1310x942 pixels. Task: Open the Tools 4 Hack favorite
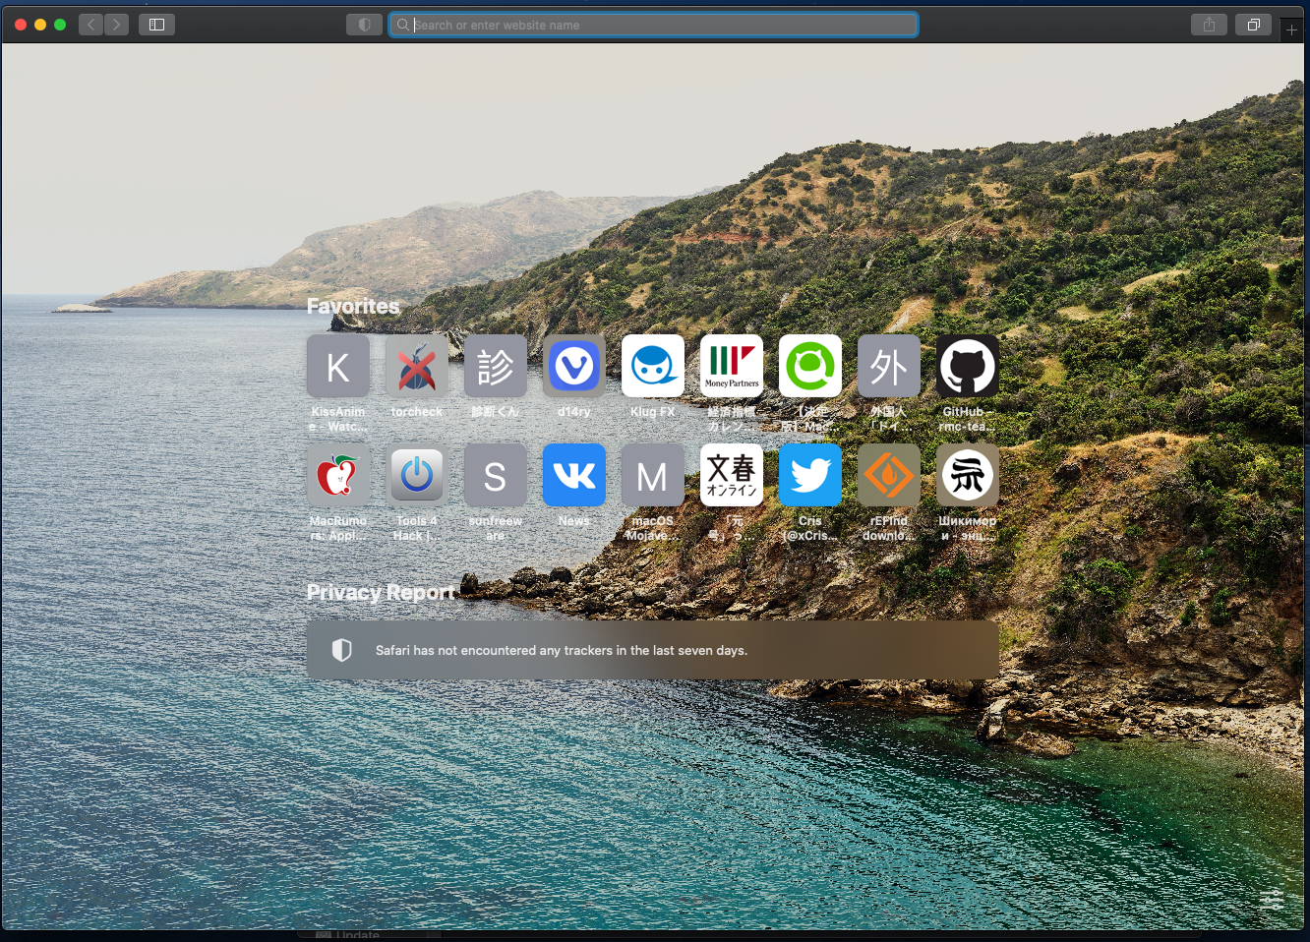tap(417, 475)
